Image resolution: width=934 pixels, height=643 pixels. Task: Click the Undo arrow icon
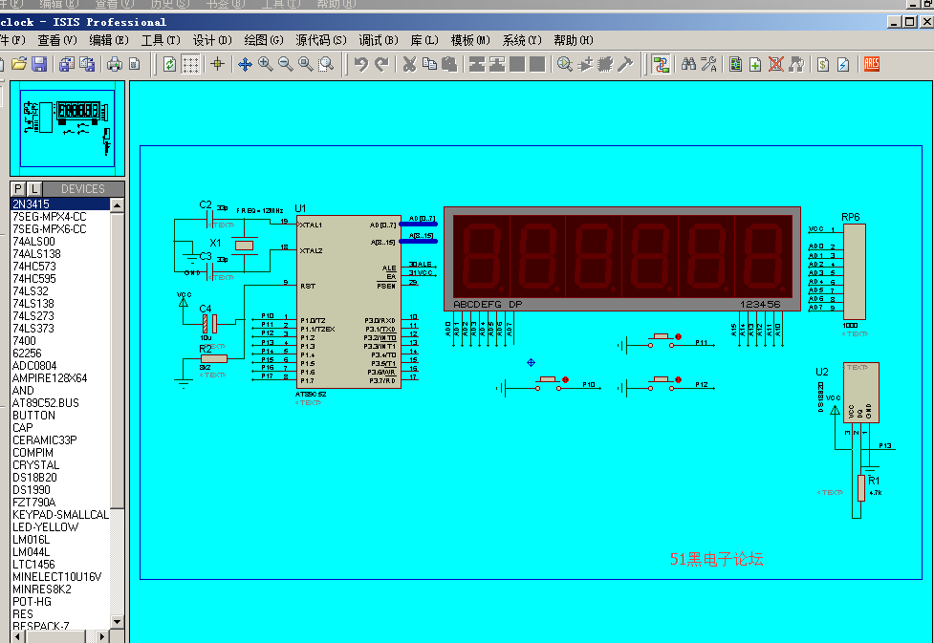point(361,64)
